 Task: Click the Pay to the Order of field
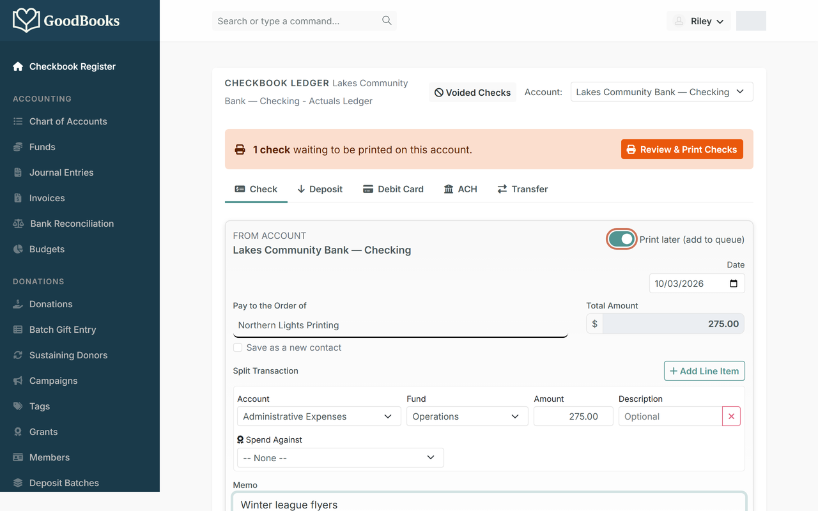tap(401, 325)
